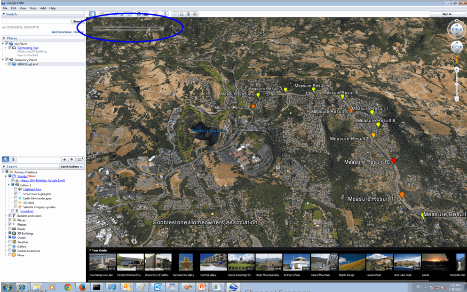Click the orange Measure Result 11 placemark
This screenshot has width=467, height=292.
click(402, 195)
